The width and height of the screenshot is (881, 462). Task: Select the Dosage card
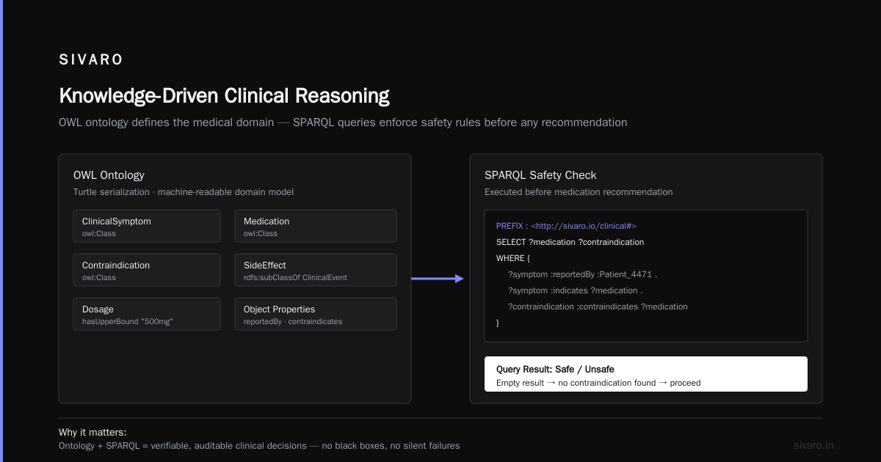coord(147,314)
